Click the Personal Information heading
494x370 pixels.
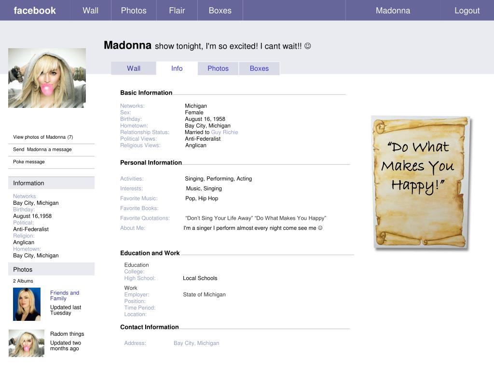151,162
